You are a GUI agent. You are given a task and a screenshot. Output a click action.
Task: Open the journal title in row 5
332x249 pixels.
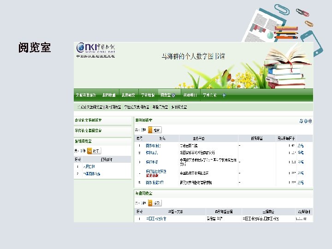(x=154, y=183)
